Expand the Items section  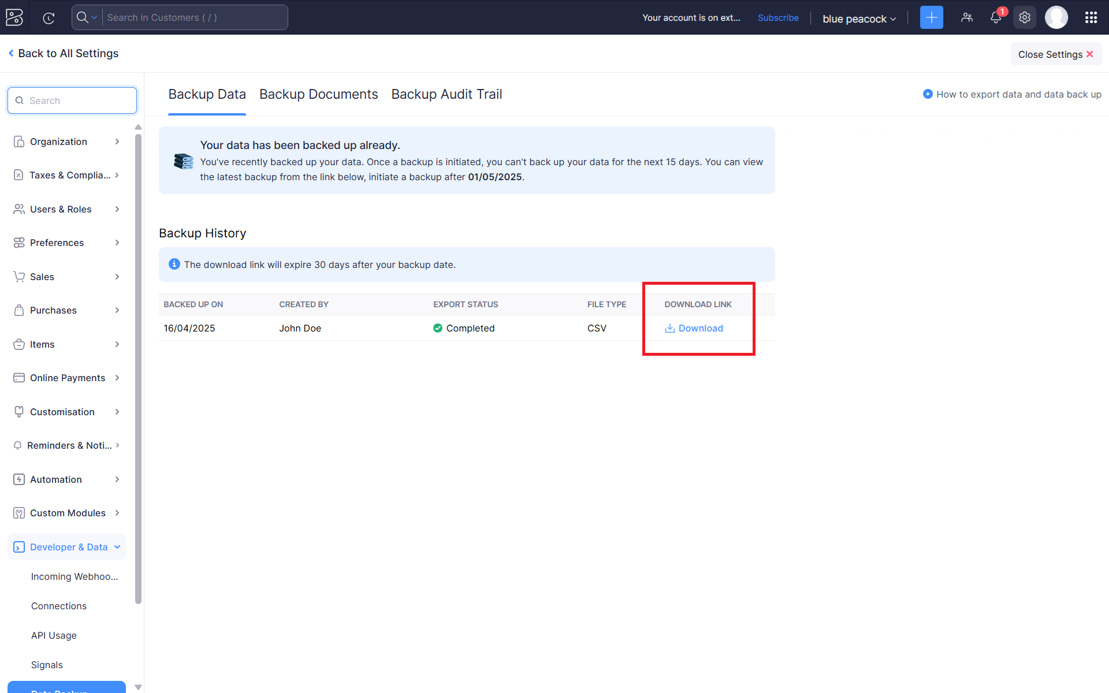(x=117, y=344)
